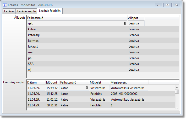Click Lezárva status for SZA
The width and height of the screenshot is (186, 119).
point(134,64)
